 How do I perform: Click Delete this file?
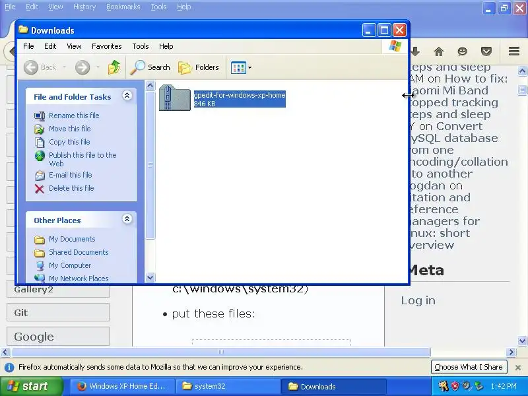coord(71,188)
